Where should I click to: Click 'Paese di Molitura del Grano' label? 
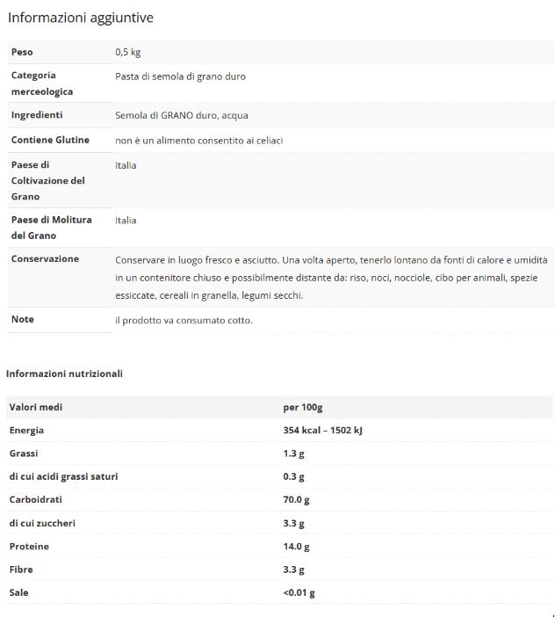coord(51,228)
